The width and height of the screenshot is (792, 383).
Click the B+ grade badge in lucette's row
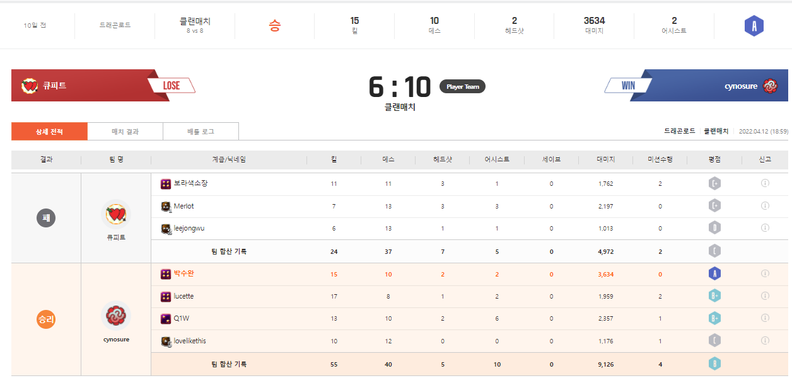(x=714, y=296)
